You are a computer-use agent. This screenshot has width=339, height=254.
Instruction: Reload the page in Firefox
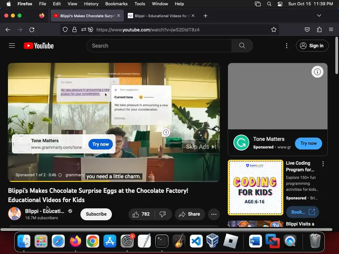click(32, 29)
